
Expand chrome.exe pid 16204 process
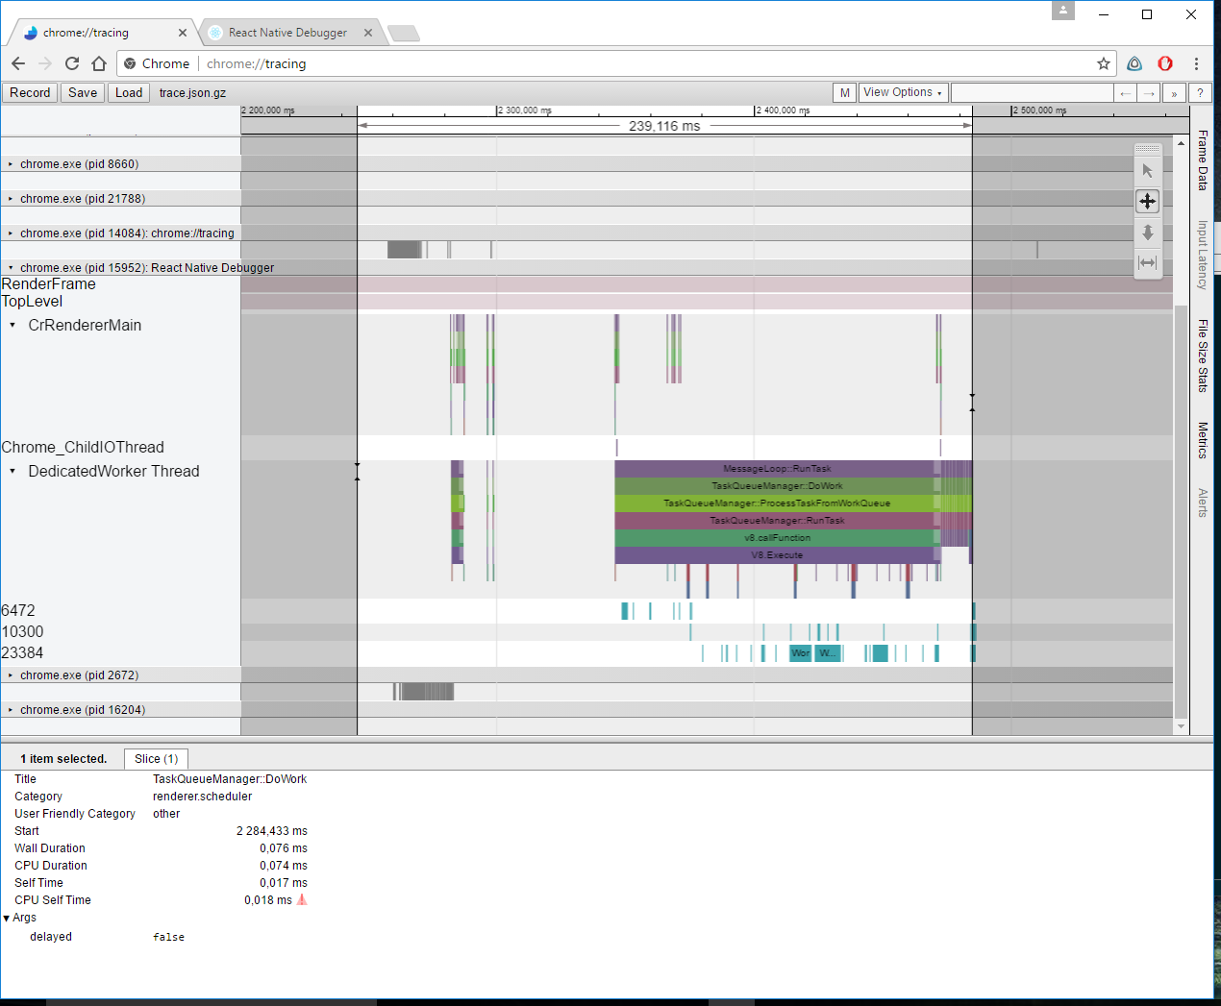tap(11, 710)
